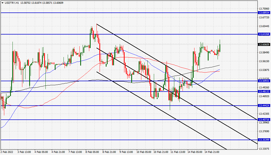Click the 13.48132 blue price label
Viewport: 271px width, 155px height.
point(265,92)
